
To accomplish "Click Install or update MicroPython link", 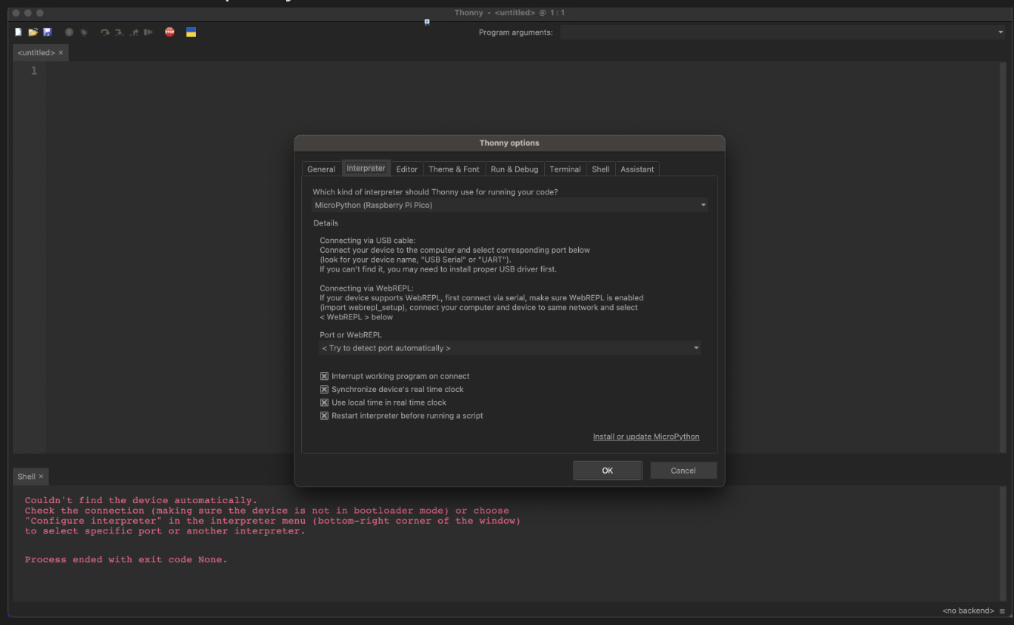I will (646, 437).
